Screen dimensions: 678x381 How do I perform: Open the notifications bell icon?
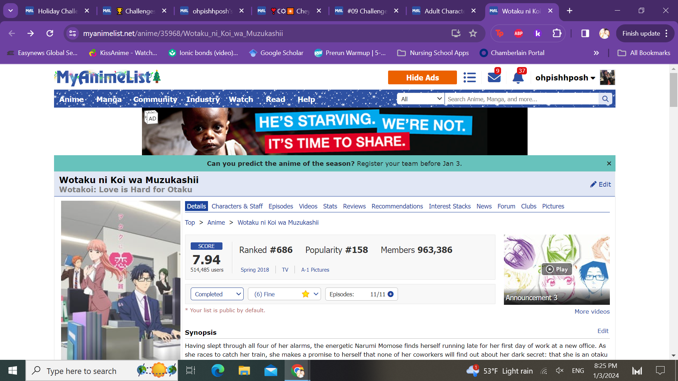[518, 78]
